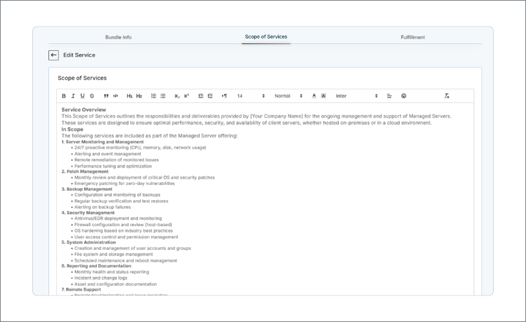Open the text alignment options
This screenshot has width=526, height=322.
pyautogui.click(x=389, y=96)
